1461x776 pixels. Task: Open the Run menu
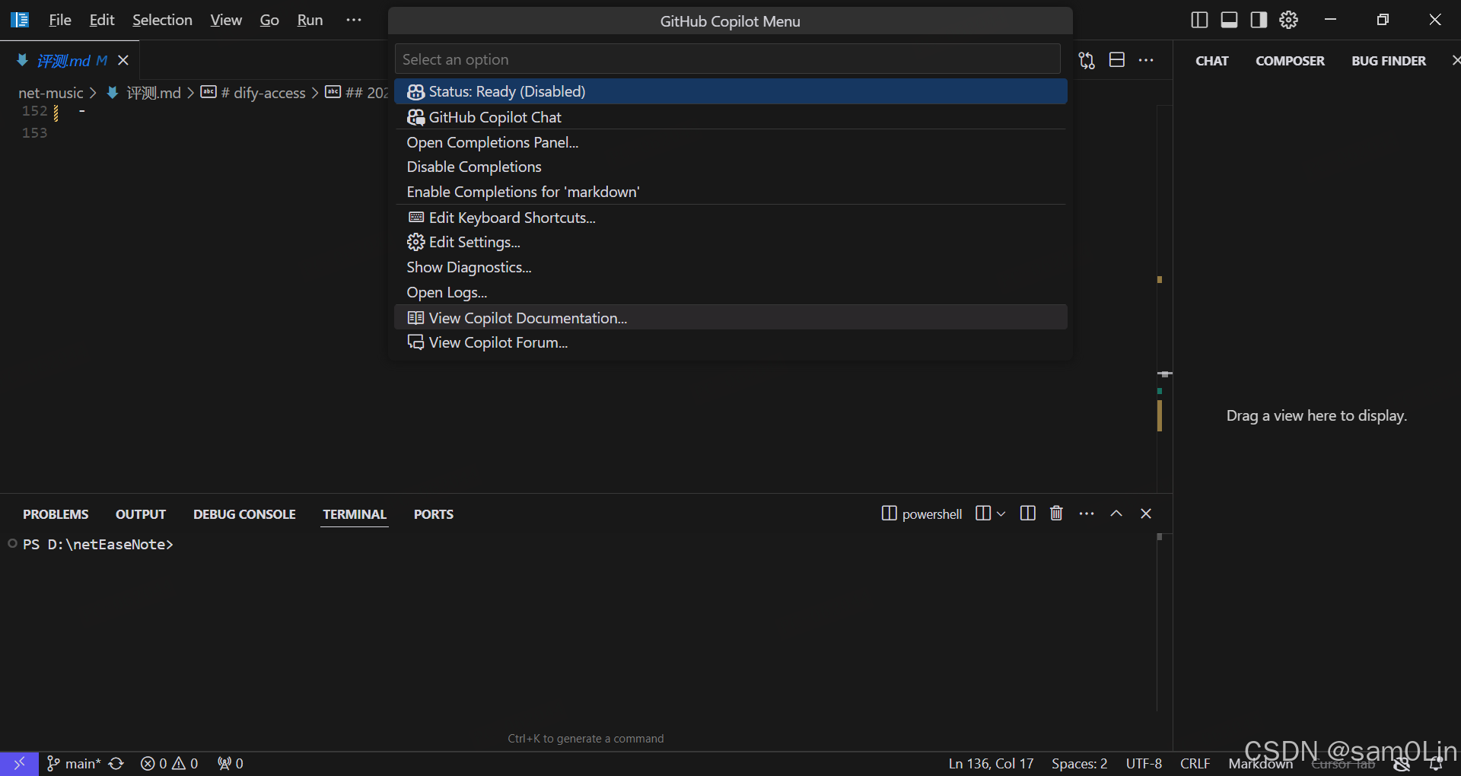[310, 20]
